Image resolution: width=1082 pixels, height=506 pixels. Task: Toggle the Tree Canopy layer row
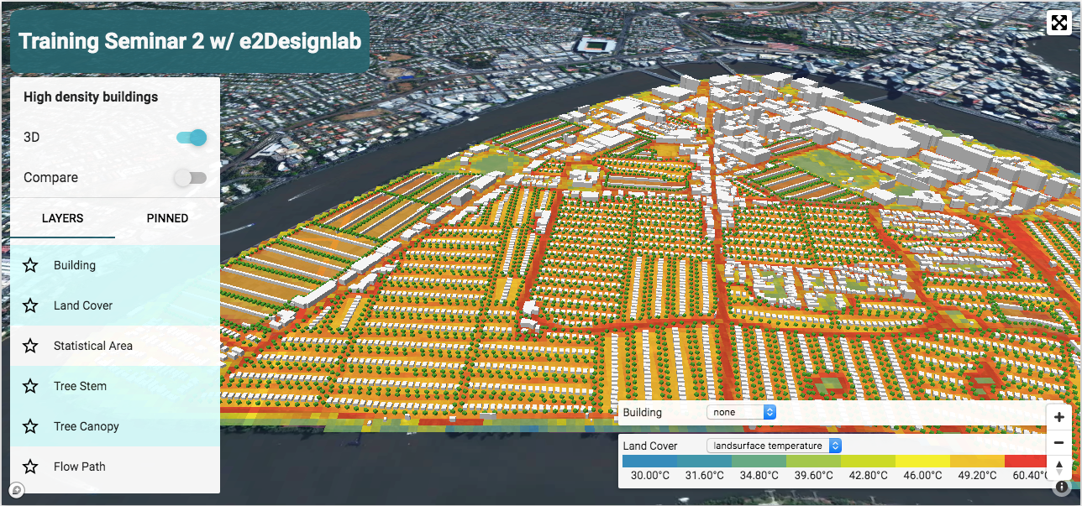pos(115,426)
